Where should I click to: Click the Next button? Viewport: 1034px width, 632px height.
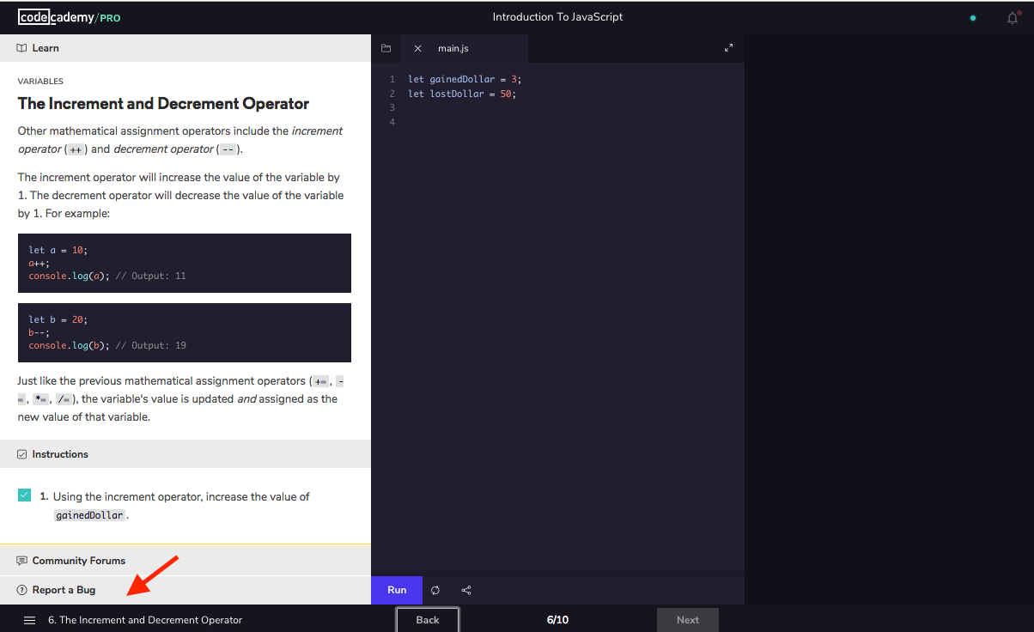687,620
